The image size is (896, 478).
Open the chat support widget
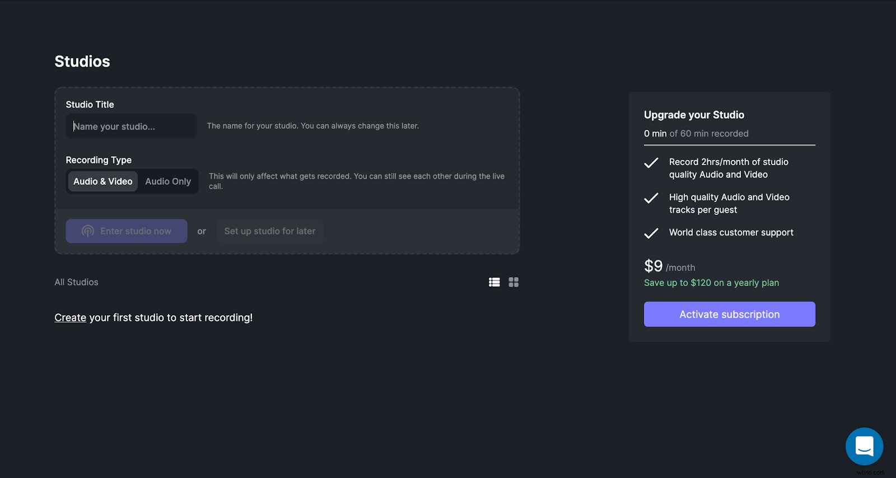point(864,446)
